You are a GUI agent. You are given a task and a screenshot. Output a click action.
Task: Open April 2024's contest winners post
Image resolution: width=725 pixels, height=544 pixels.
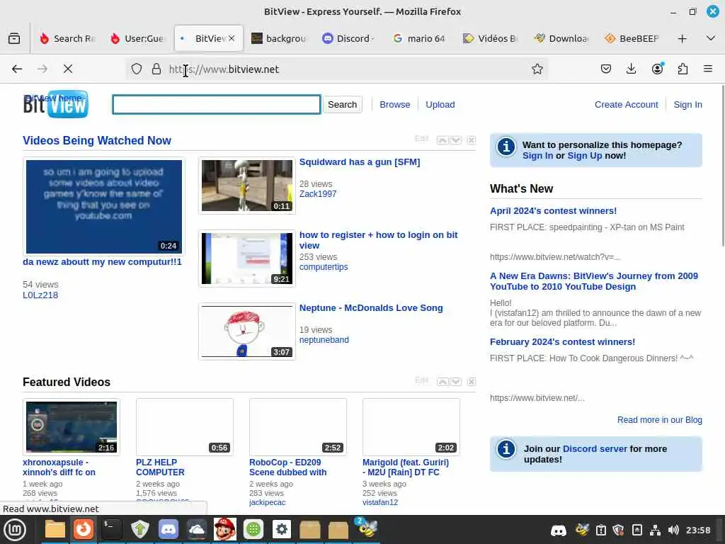[x=553, y=211]
